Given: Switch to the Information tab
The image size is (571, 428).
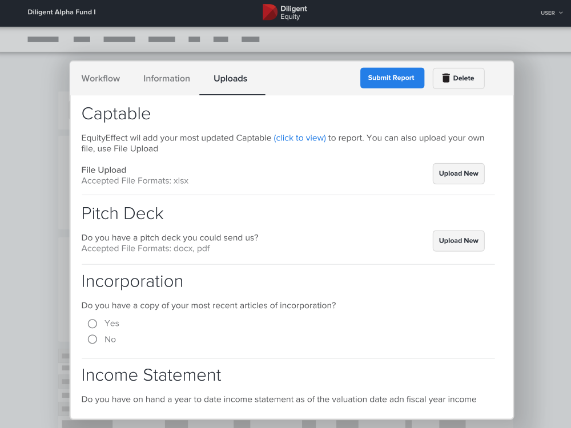Looking at the screenshot, I should (166, 79).
